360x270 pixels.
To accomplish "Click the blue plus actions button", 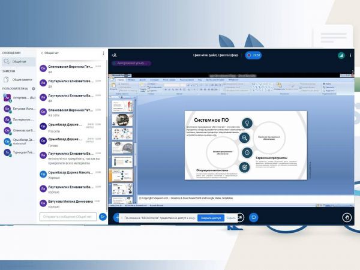I will click(116, 217).
